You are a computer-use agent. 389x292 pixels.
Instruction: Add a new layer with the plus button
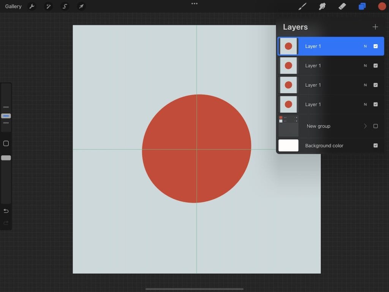click(375, 27)
